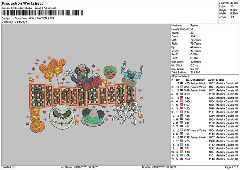This screenshot has height=170, width=240.
Task: Select the orange swatch next to 5070 stitches
Action: (x=182, y=94)
